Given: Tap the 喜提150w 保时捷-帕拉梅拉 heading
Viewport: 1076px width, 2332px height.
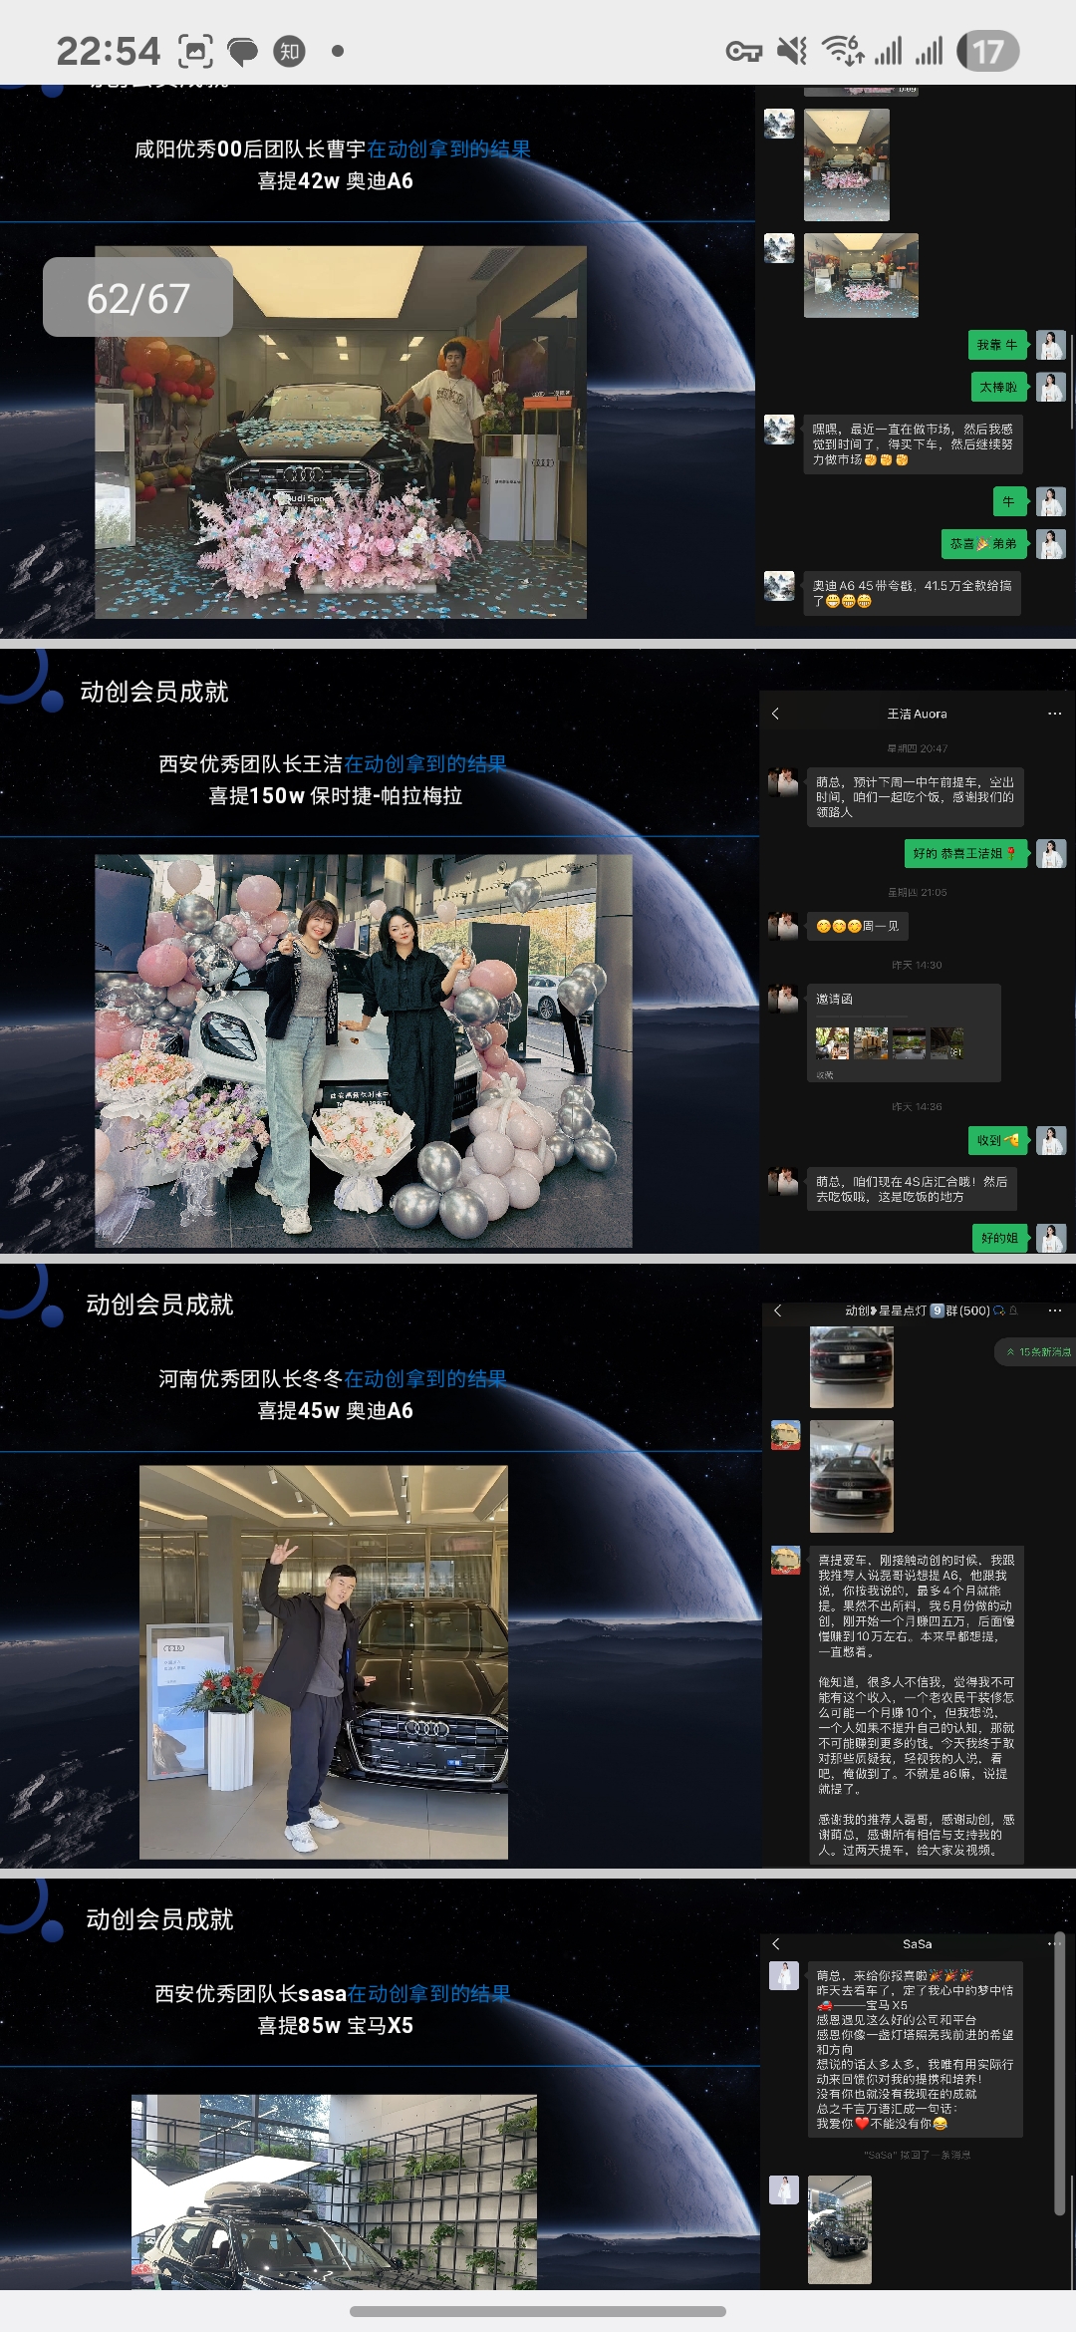Looking at the screenshot, I should pos(335,795).
